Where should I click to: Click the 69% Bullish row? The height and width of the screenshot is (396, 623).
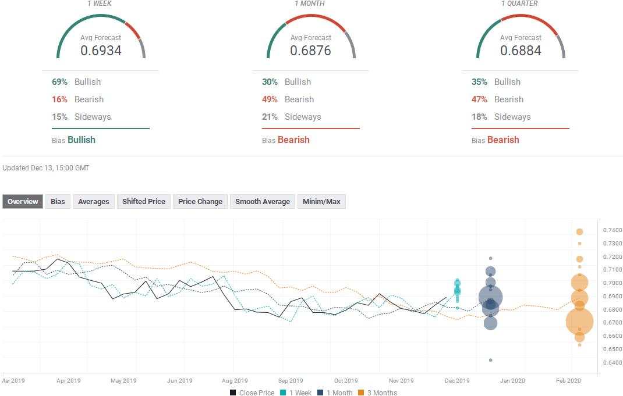[76, 82]
